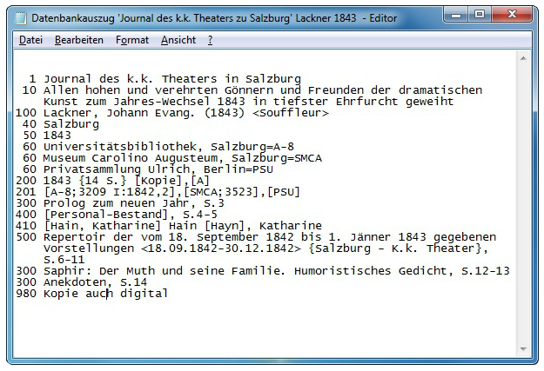Place the cursor in the line 'Journal des k.k. Theaters in Salzburg'

(x=172, y=79)
